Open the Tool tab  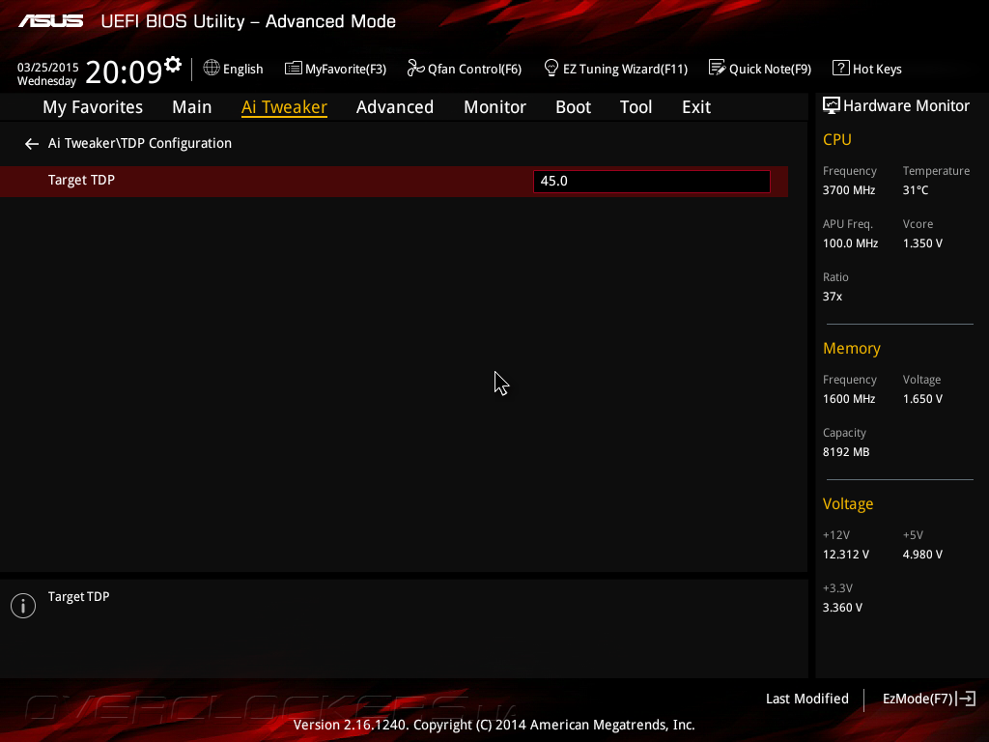click(636, 107)
